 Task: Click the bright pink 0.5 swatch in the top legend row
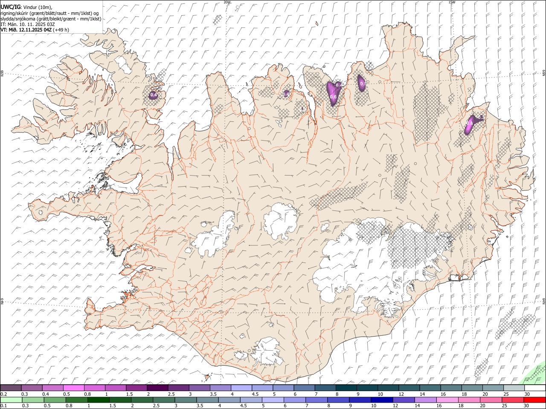coord(74,388)
